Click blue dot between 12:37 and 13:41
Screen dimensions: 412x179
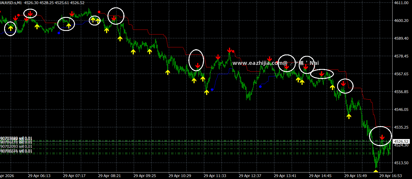(x=260, y=87)
